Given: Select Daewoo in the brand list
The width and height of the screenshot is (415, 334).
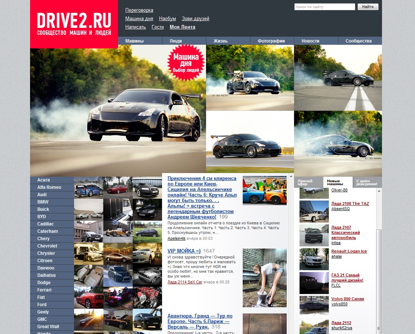Looking at the screenshot, I should [52, 268].
